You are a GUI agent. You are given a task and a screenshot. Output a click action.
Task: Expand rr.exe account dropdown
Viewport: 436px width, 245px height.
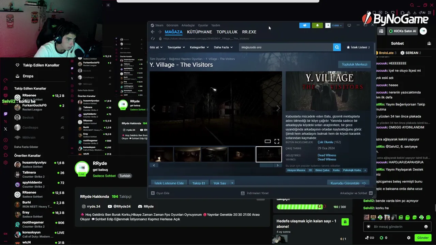point(334,25)
